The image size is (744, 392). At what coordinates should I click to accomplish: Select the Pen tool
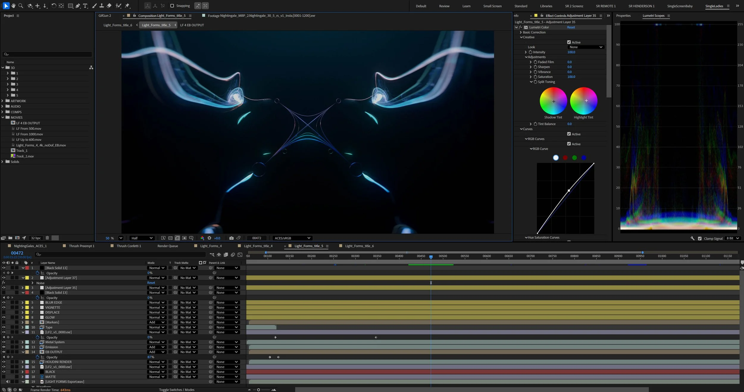tap(78, 6)
